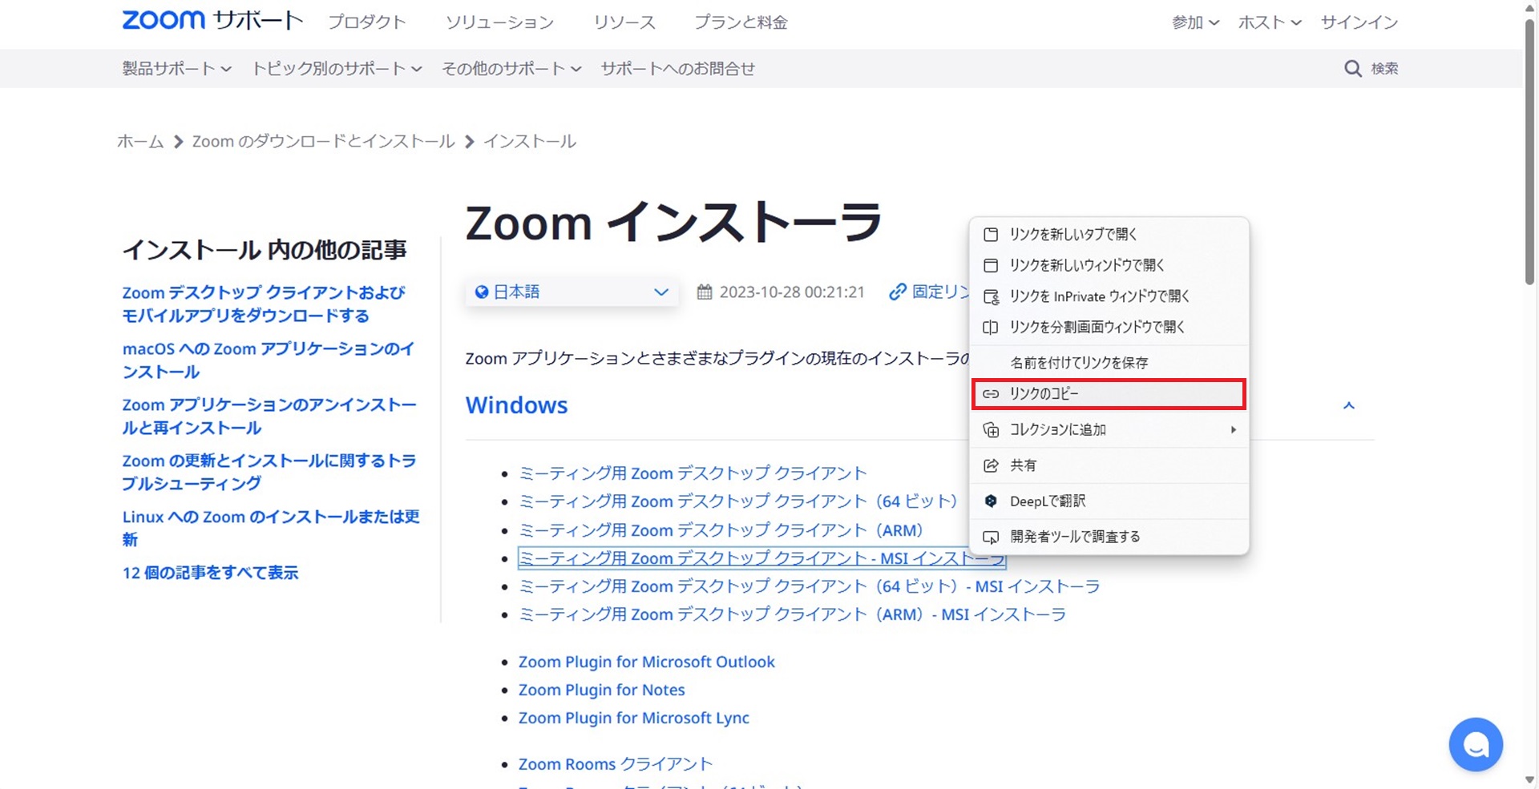This screenshot has height=789, width=1539.
Task: Choose 名前を付けてリンクを保存
Action: (x=1109, y=363)
